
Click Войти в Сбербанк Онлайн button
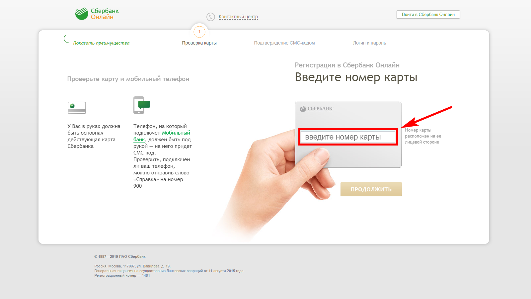pos(428,15)
